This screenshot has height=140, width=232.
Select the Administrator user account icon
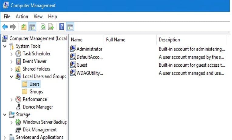(73, 49)
